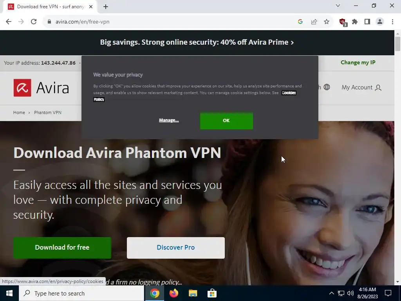401x301 pixels.
Task: Click the Discover Pro button
Action: (x=176, y=248)
